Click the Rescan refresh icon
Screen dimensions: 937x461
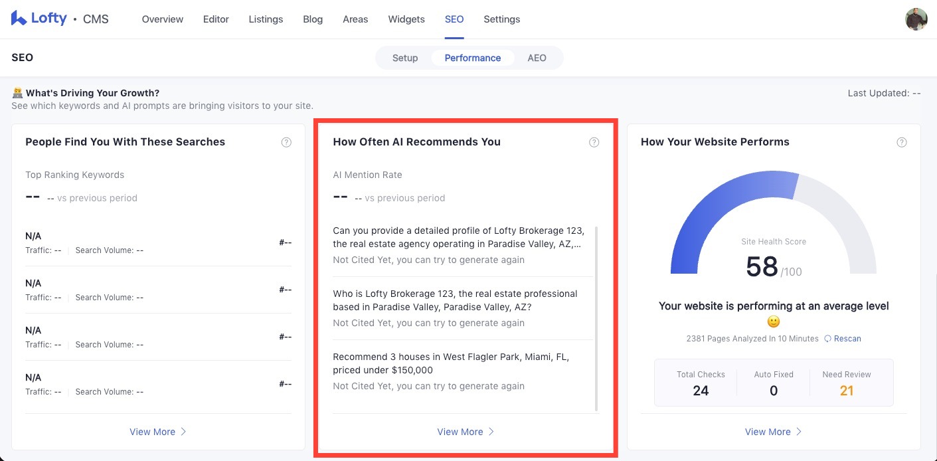tap(827, 339)
